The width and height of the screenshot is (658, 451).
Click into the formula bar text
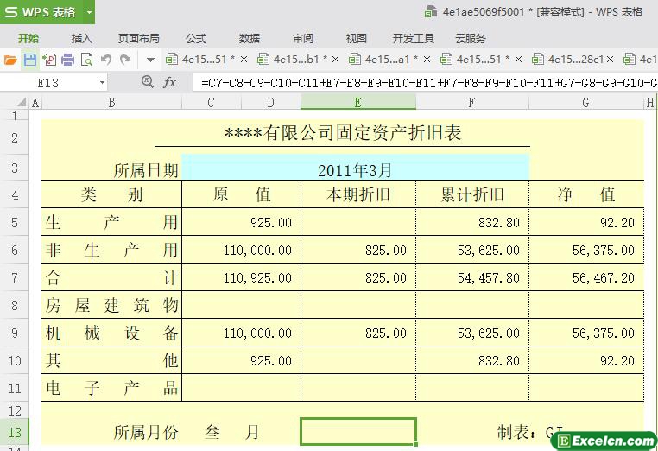425,83
